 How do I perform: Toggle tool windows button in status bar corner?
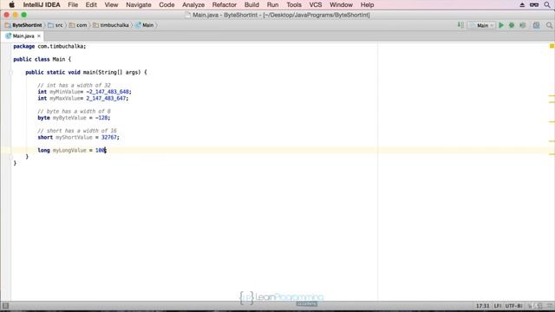tap(5, 306)
